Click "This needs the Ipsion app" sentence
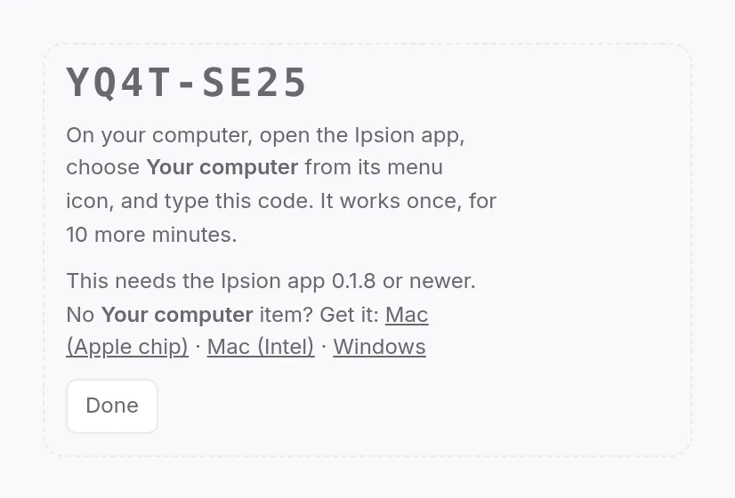 [x=196, y=281]
